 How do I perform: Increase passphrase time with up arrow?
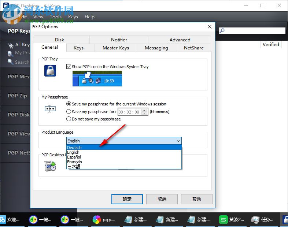[x=144, y=110]
